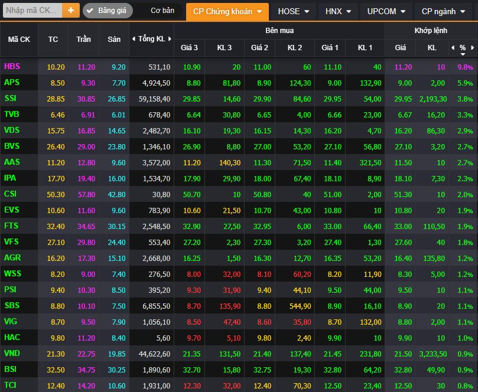Click left arrow beside the % column

[x=453, y=47]
